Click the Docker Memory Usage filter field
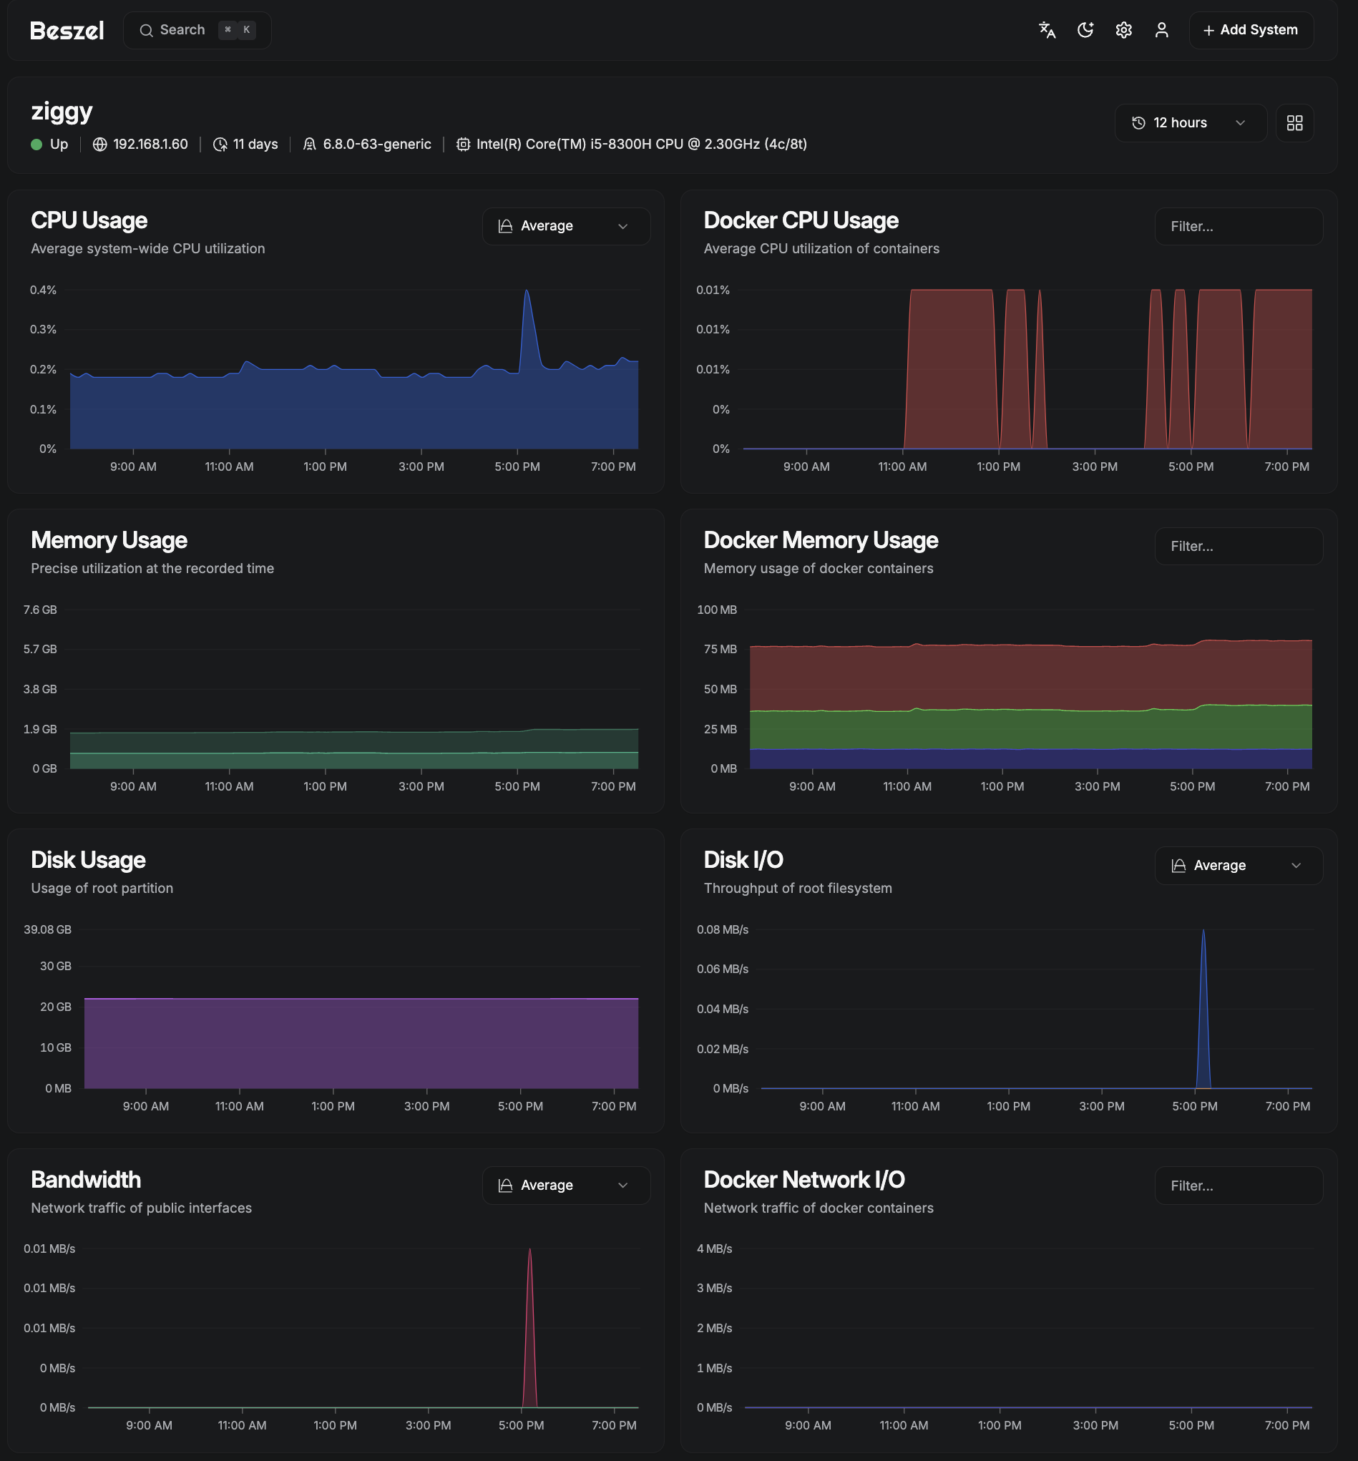 pos(1238,546)
